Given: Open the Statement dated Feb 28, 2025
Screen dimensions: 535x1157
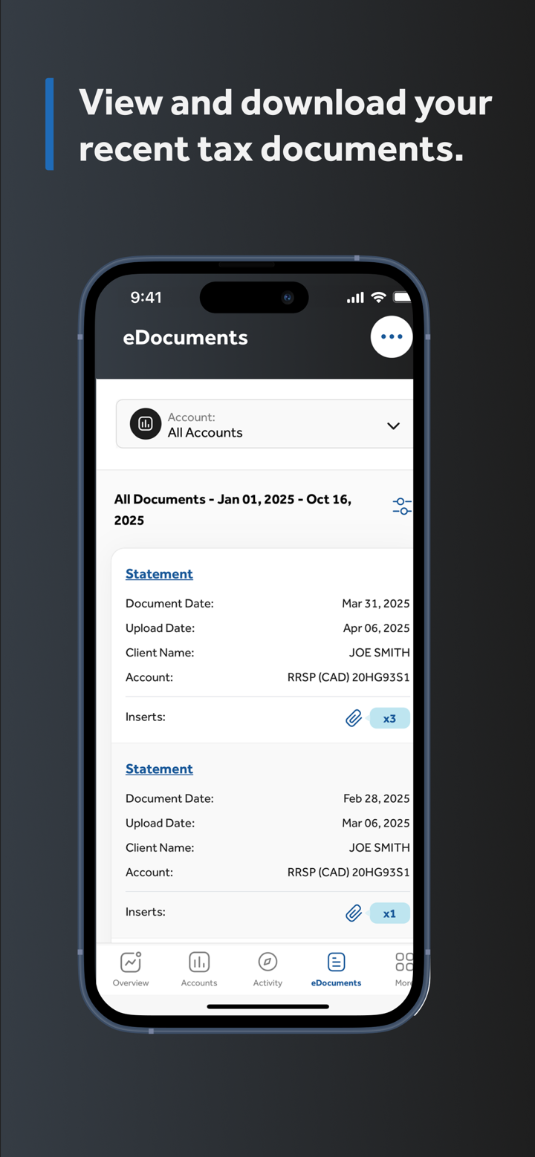Looking at the screenshot, I should 159,769.
